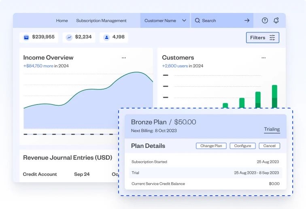The image size is (306, 209).
Task: Click the card icon beside $239,955
Action: point(26,37)
